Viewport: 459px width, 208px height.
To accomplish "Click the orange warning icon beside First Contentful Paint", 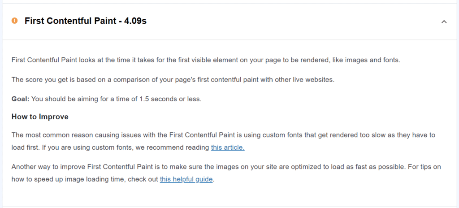I will [15, 21].
